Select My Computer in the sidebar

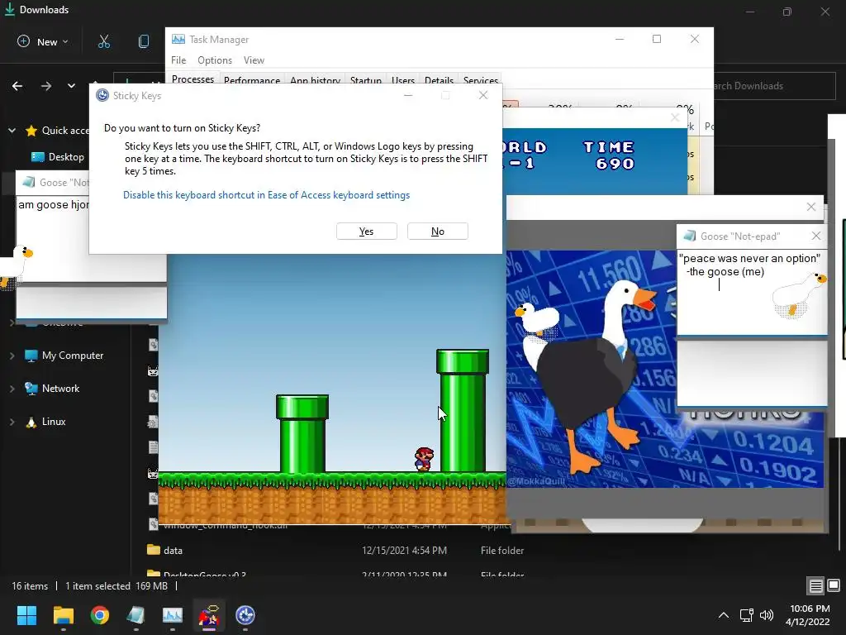click(x=64, y=356)
